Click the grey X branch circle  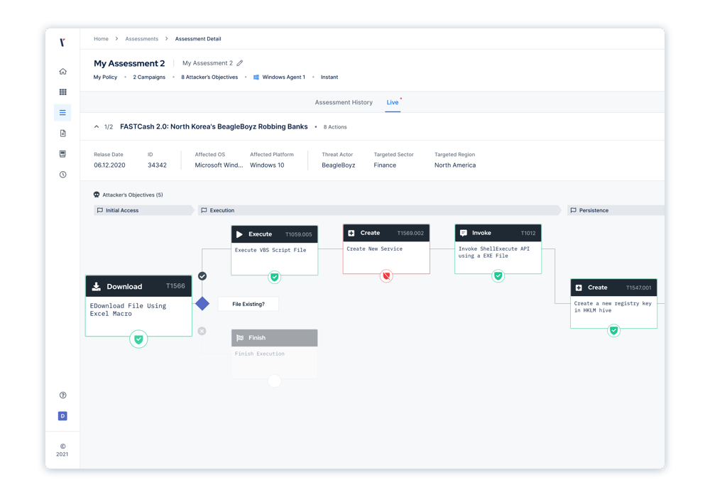pos(202,331)
